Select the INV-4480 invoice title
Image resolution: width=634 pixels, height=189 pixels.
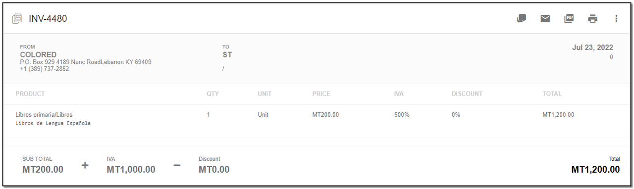click(48, 19)
